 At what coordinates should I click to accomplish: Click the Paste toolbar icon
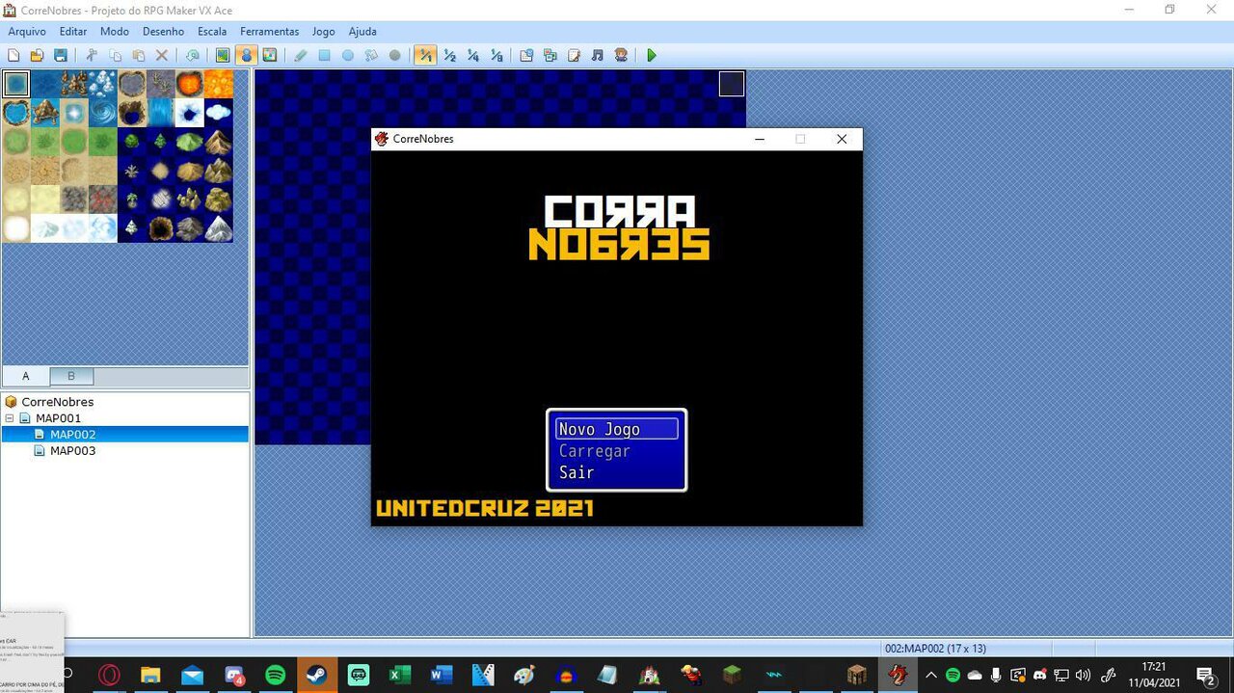coord(138,56)
